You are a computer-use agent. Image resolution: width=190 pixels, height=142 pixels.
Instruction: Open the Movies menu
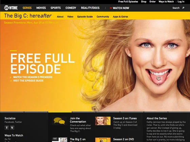pos(41,8)
